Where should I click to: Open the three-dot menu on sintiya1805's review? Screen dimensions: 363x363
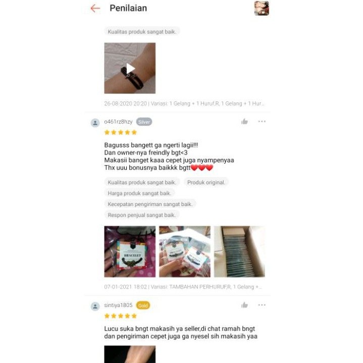point(262,305)
